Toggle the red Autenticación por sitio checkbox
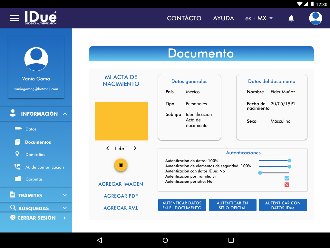This screenshot has height=248, width=330. (x=287, y=185)
